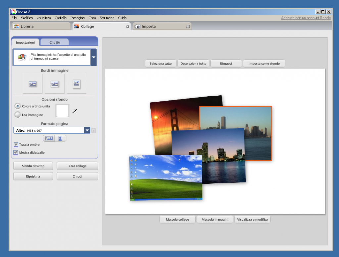
Task: Select the plain border style for images
Action: click(x=32, y=84)
